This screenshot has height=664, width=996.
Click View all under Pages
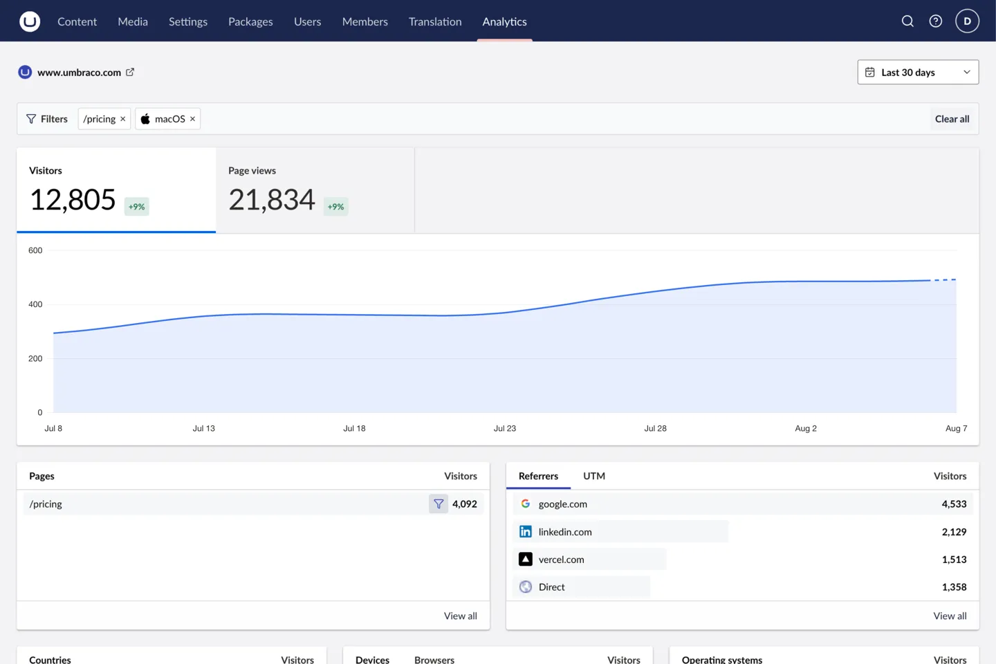(461, 616)
